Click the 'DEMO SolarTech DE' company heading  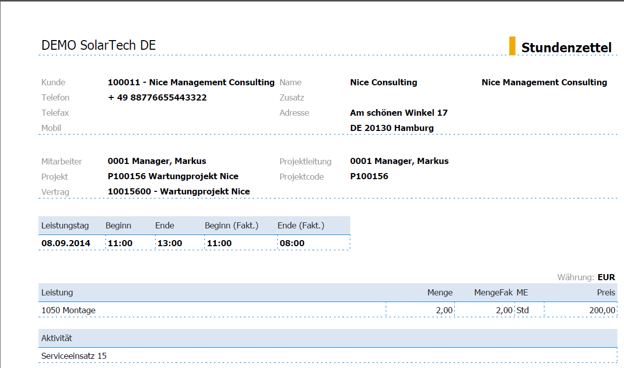pos(98,45)
